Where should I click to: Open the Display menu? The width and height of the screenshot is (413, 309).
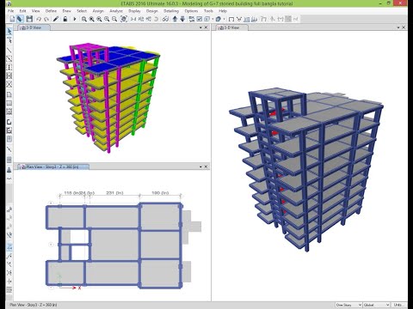click(134, 11)
